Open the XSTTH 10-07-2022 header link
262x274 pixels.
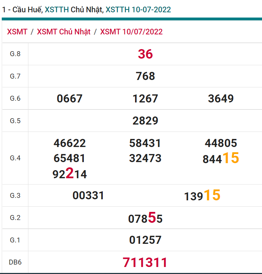click(x=138, y=9)
